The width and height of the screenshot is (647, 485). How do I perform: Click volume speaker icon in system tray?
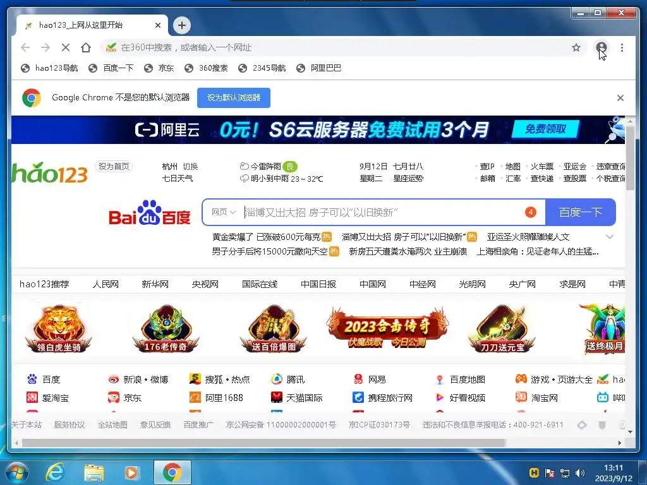click(x=580, y=473)
